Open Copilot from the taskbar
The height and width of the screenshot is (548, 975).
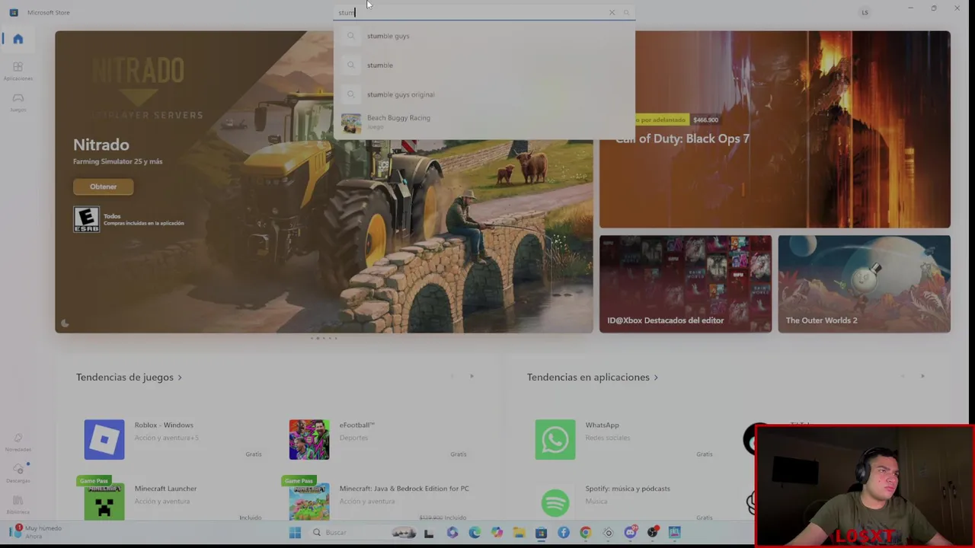[497, 533]
